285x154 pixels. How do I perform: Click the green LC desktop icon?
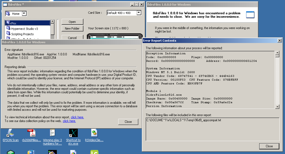pos(94,152)
